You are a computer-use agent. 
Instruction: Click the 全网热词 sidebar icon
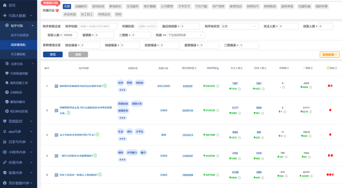(7, 92)
